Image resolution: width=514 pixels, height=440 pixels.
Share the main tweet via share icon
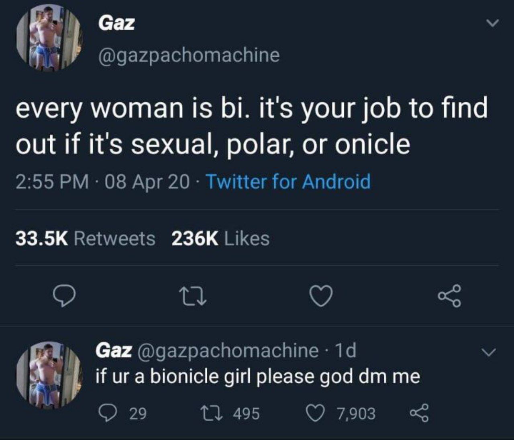point(450,296)
